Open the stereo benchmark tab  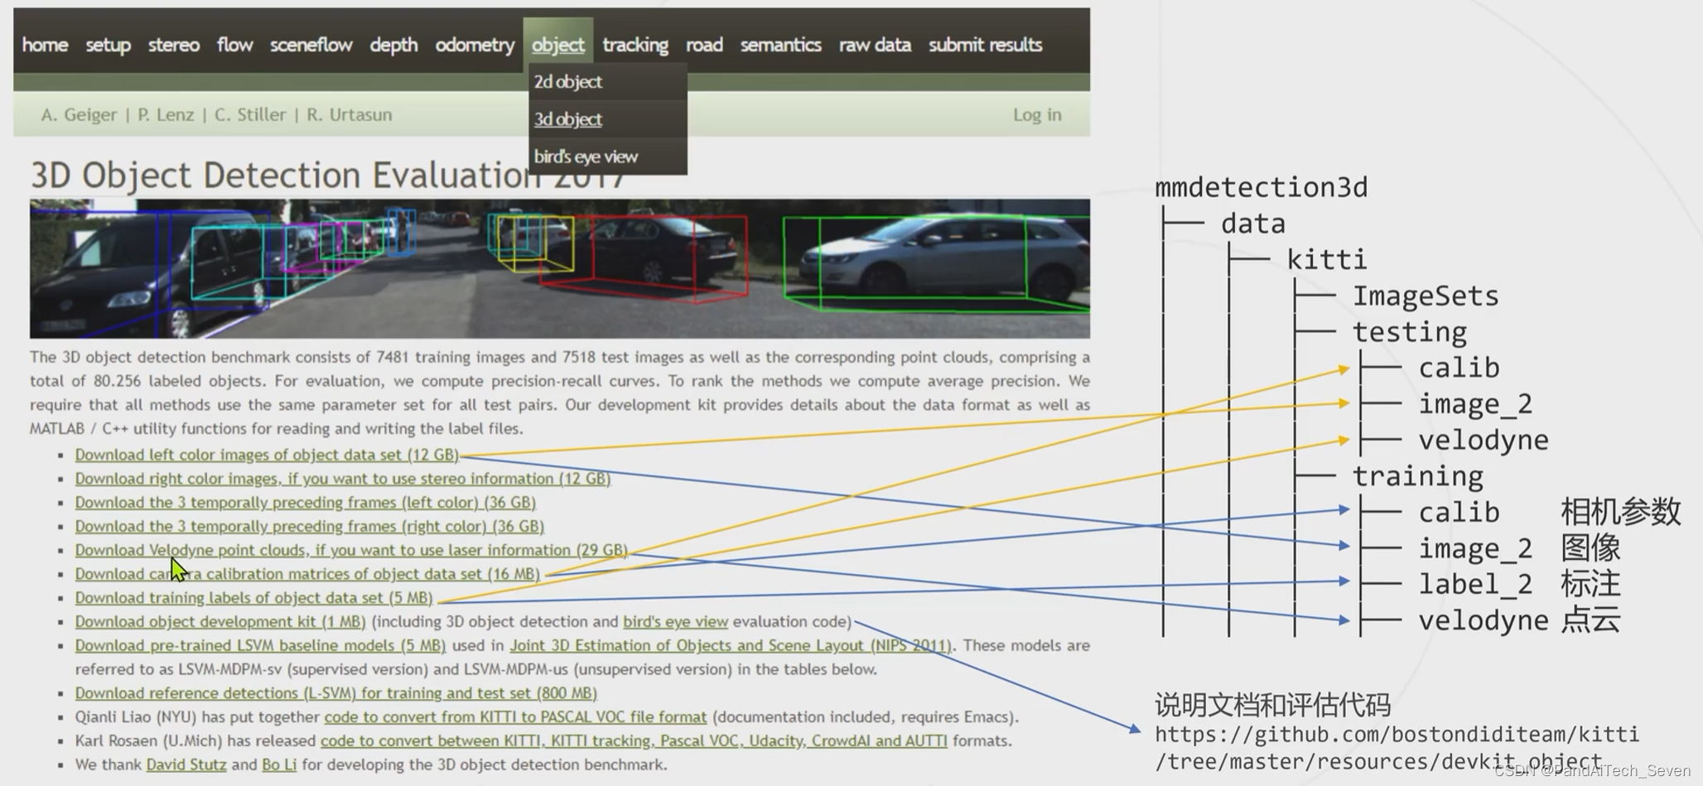[x=173, y=45]
